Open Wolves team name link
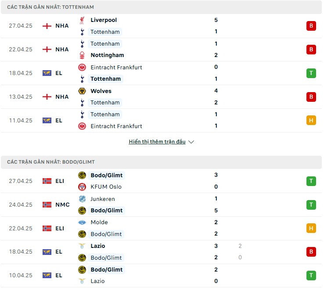 tap(101, 91)
